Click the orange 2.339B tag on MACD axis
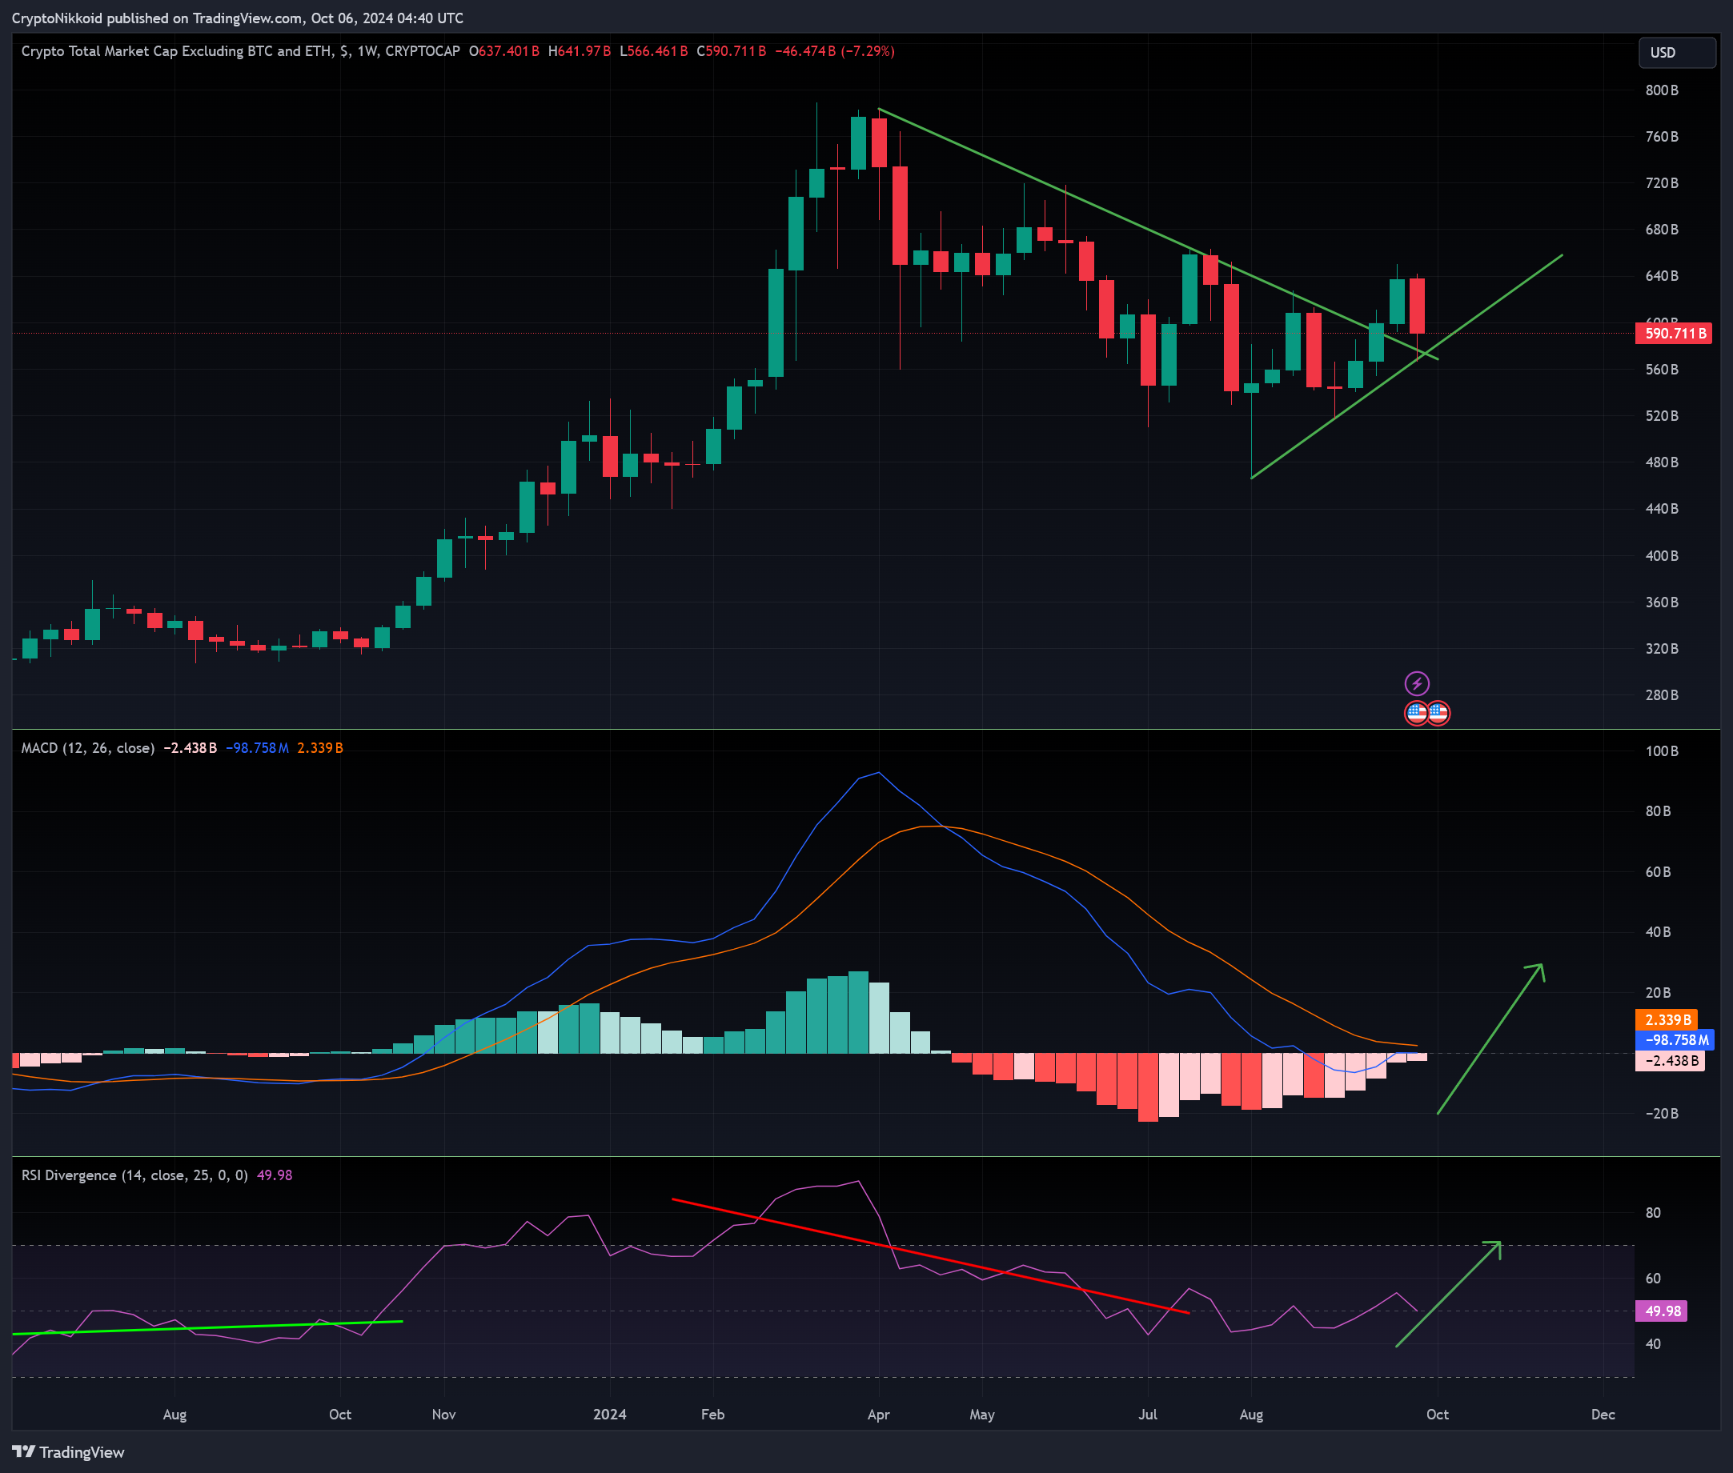Image resolution: width=1733 pixels, height=1473 pixels. coord(1667,1019)
